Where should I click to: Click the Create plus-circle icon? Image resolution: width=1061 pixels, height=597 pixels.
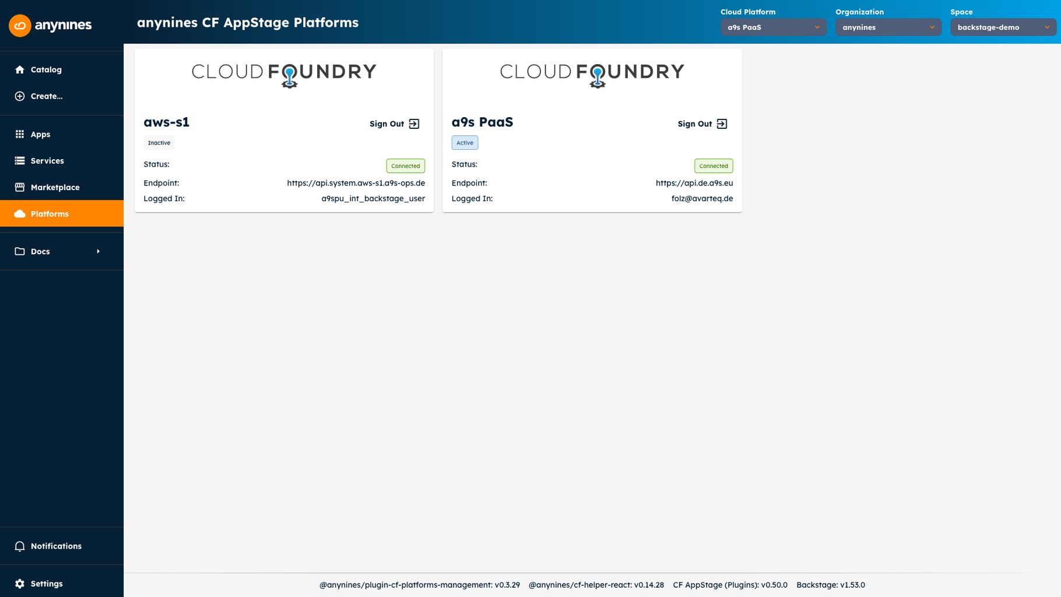coord(20,96)
